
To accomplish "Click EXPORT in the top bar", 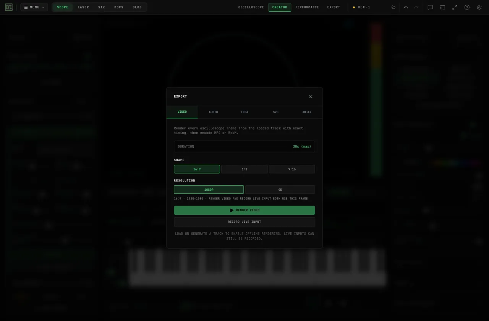I will coord(334,7).
